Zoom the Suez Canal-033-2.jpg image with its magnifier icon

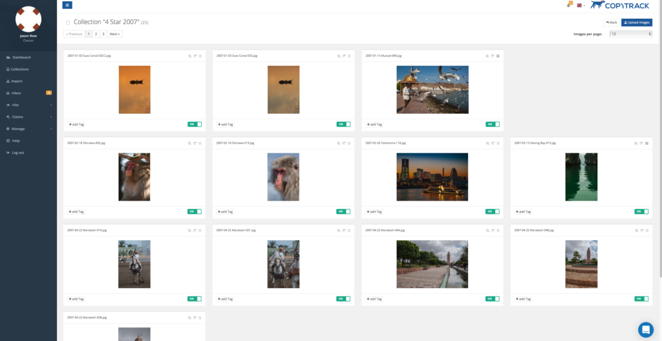(x=189, y=56)
